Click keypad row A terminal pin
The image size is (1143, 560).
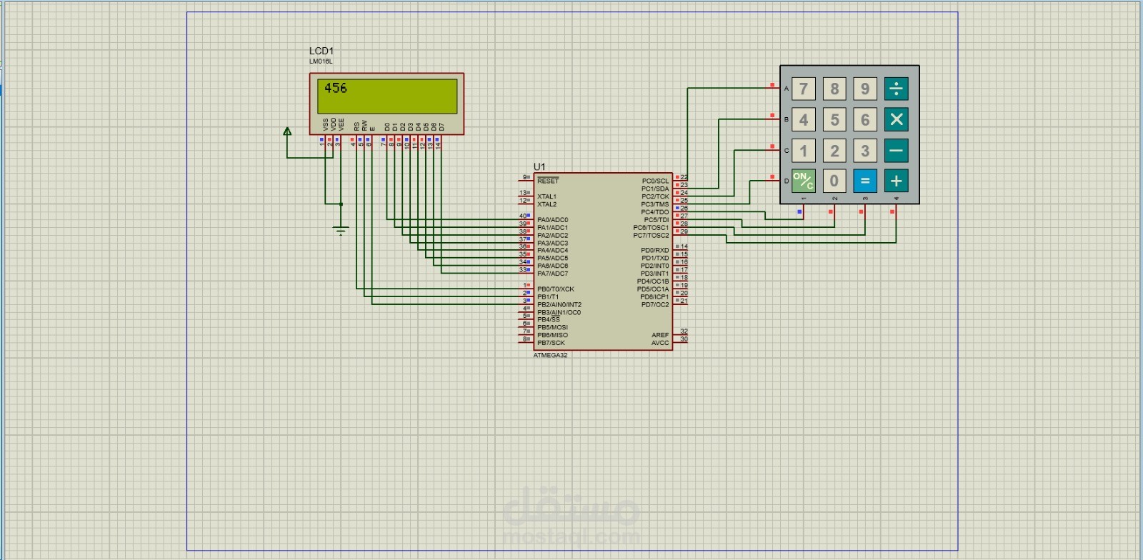(772, 86)
